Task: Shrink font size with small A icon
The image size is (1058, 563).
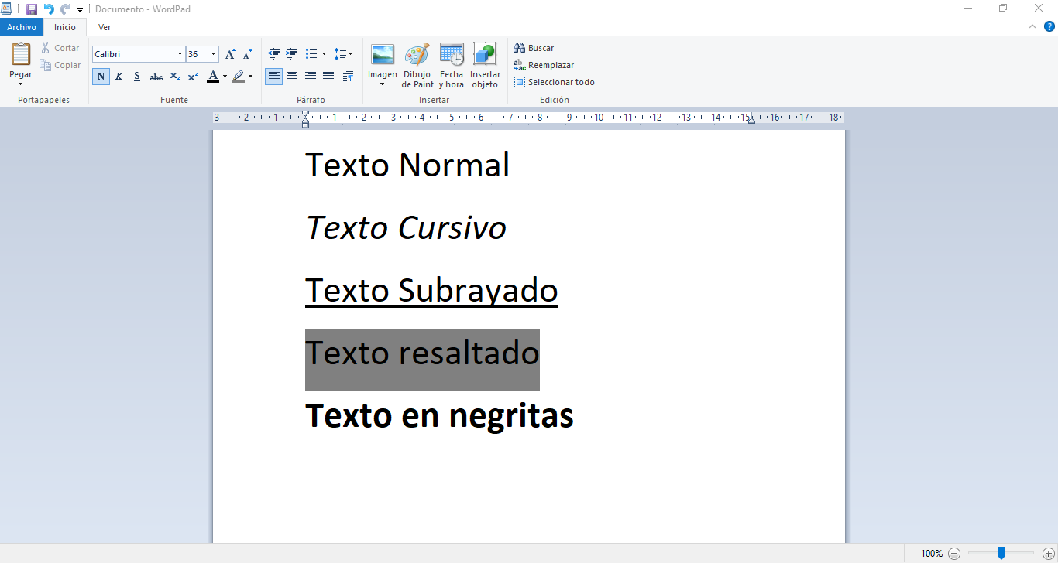Action: point(247,54)
